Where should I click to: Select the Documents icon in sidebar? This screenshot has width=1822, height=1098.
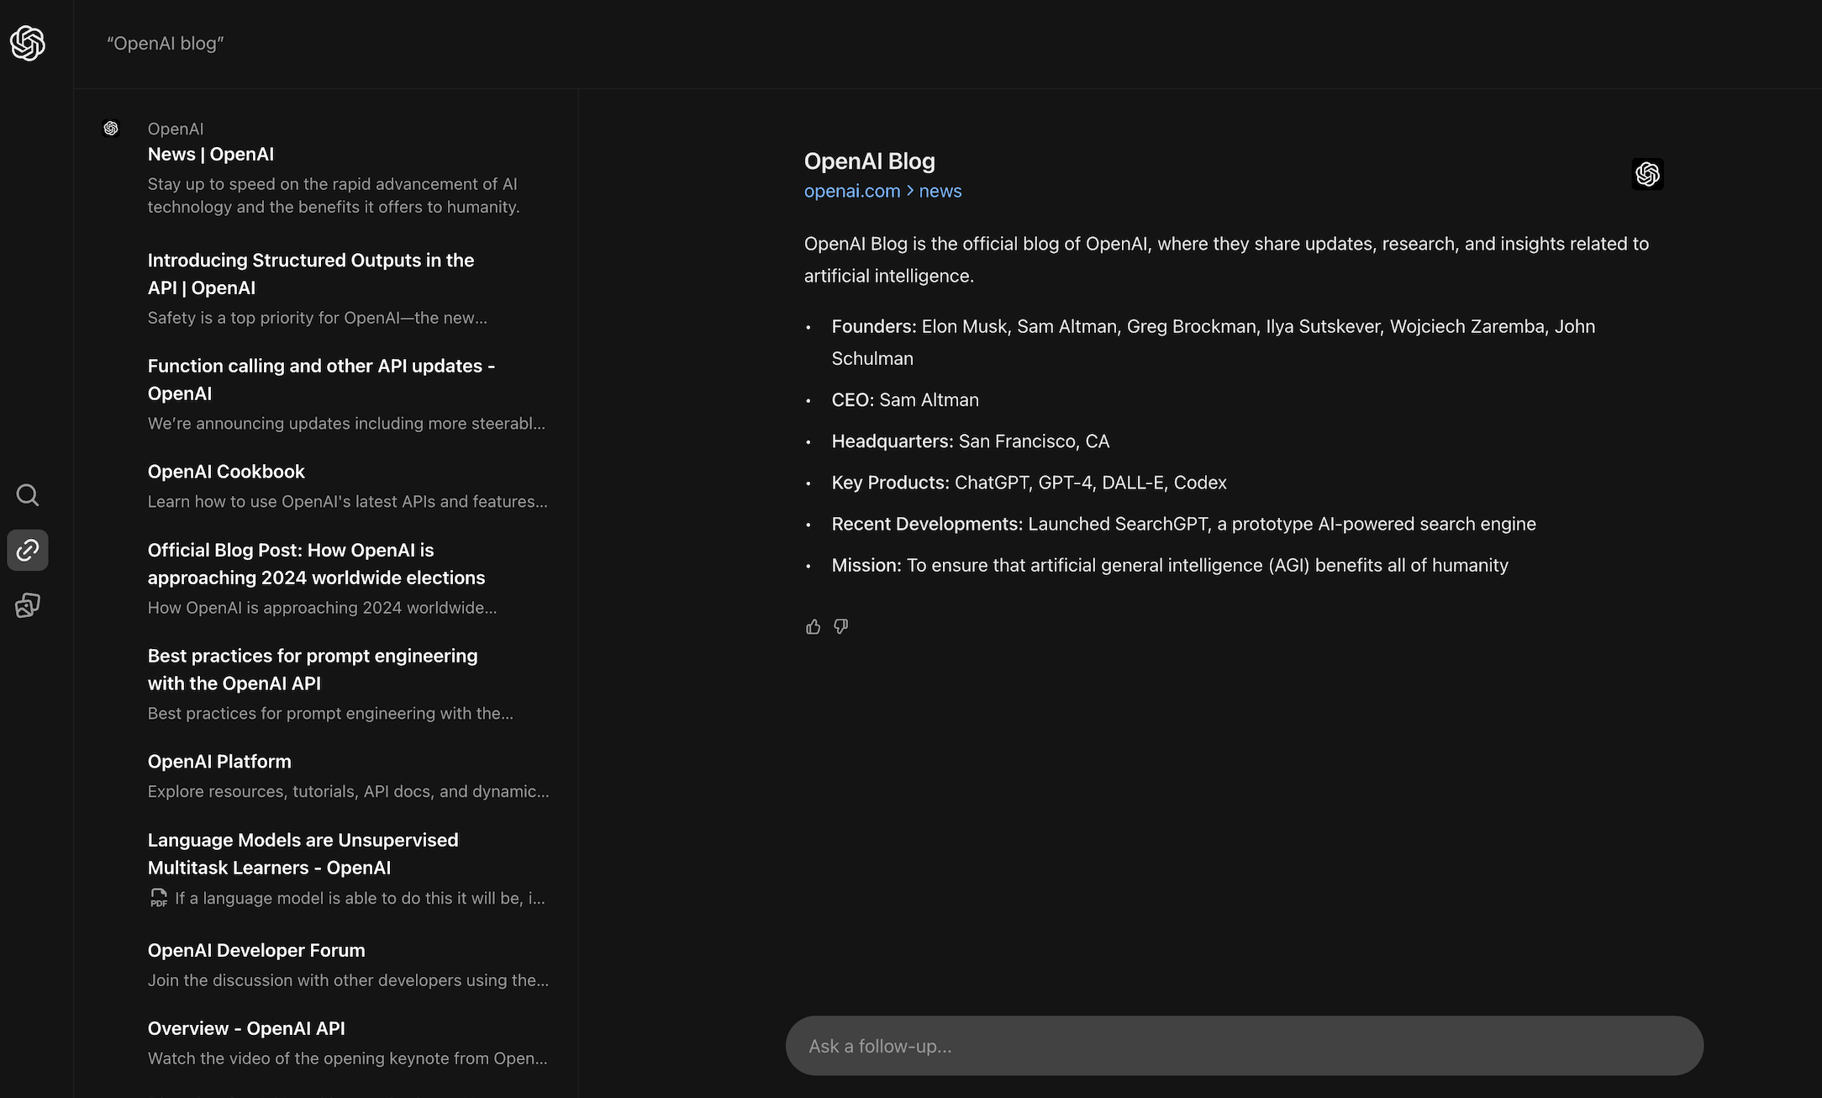28,604
